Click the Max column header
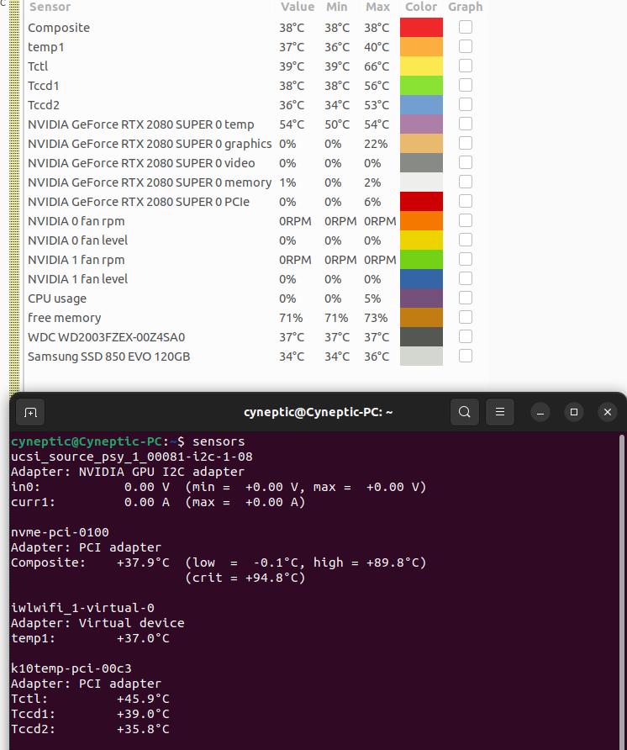 coord(377,7)
